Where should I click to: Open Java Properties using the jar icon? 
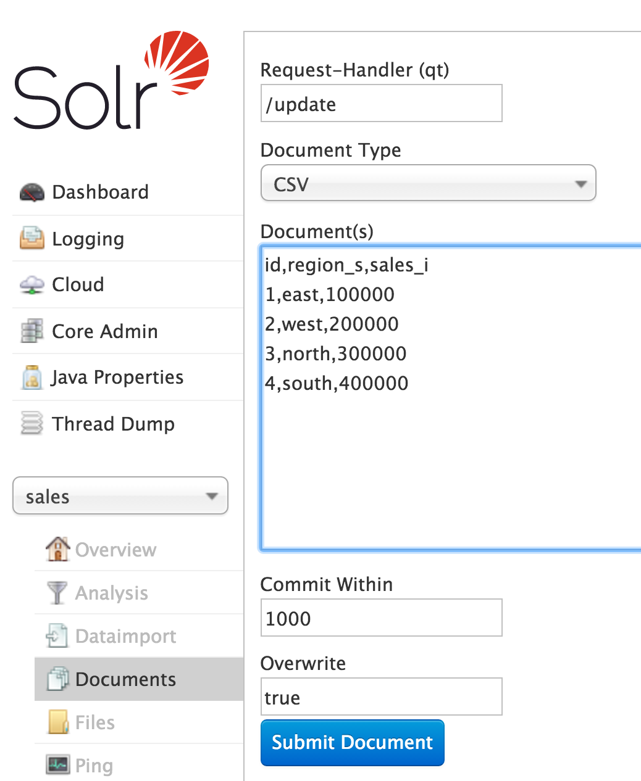(31, 377)
